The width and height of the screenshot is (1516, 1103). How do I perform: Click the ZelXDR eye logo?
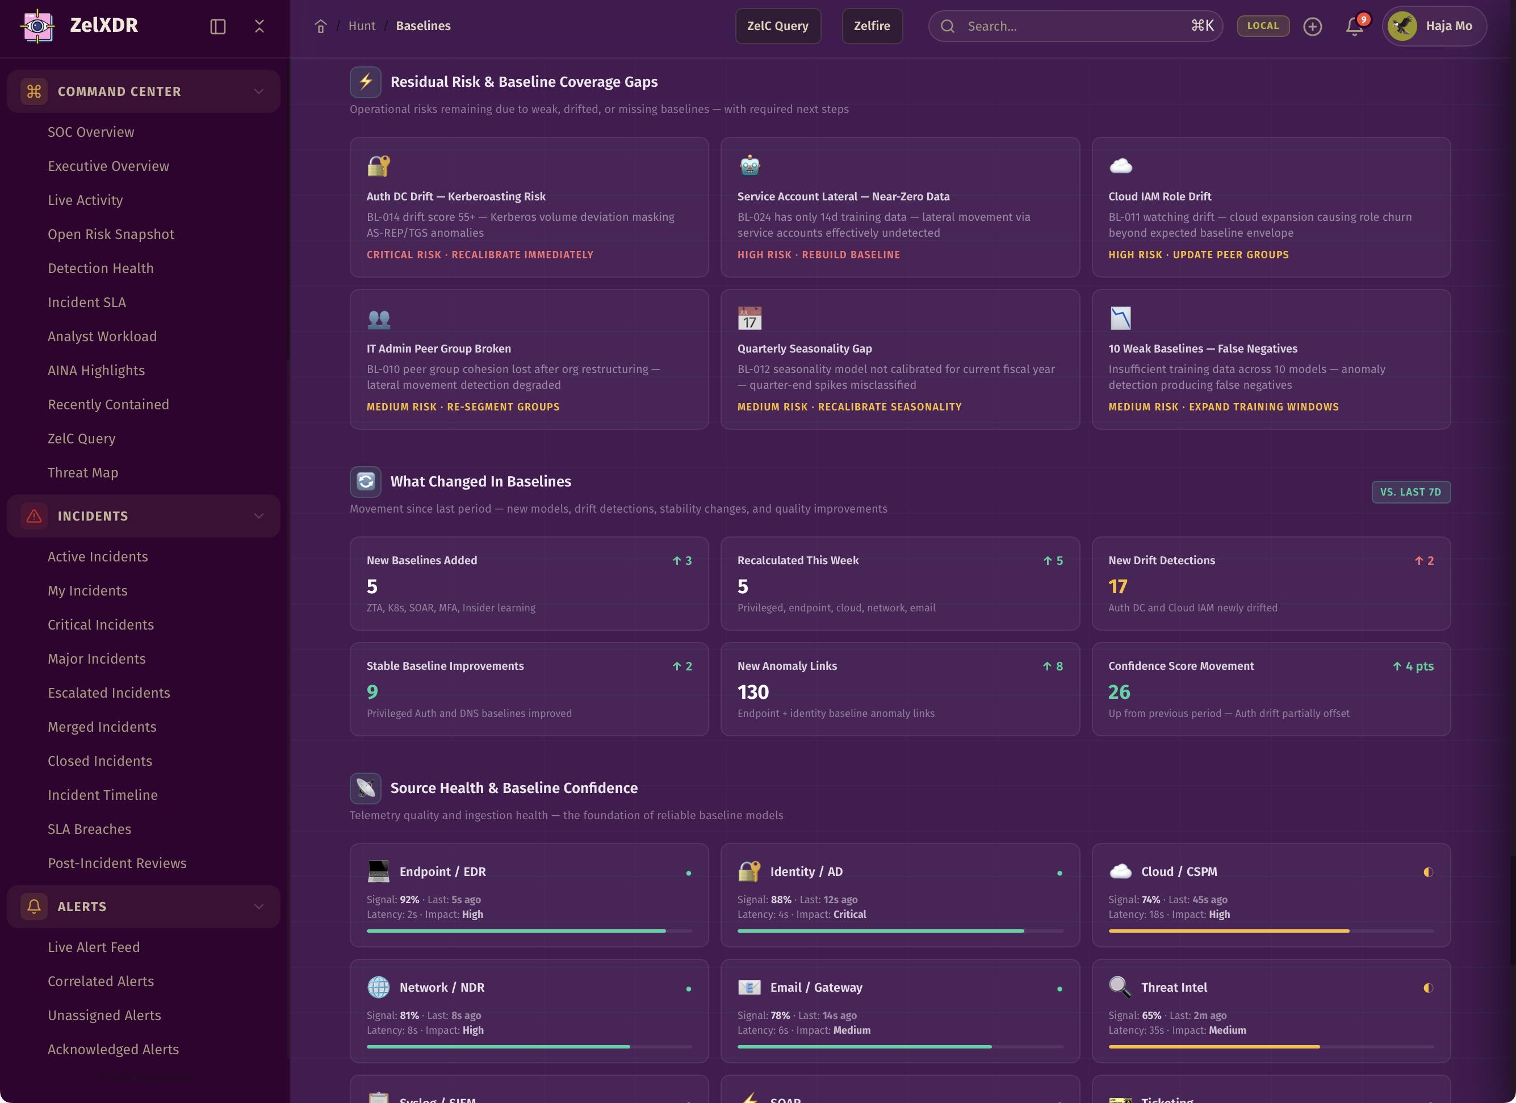pos(37,26)
